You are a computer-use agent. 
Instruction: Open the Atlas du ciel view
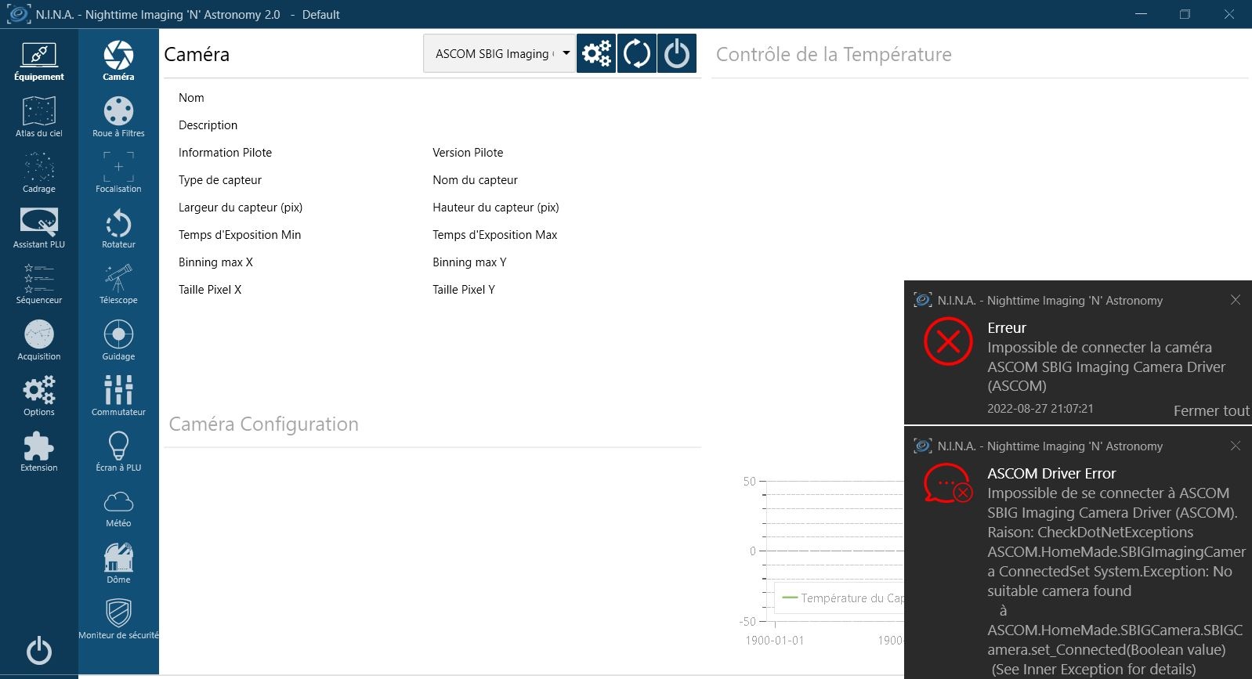click(x=39, y=117)
